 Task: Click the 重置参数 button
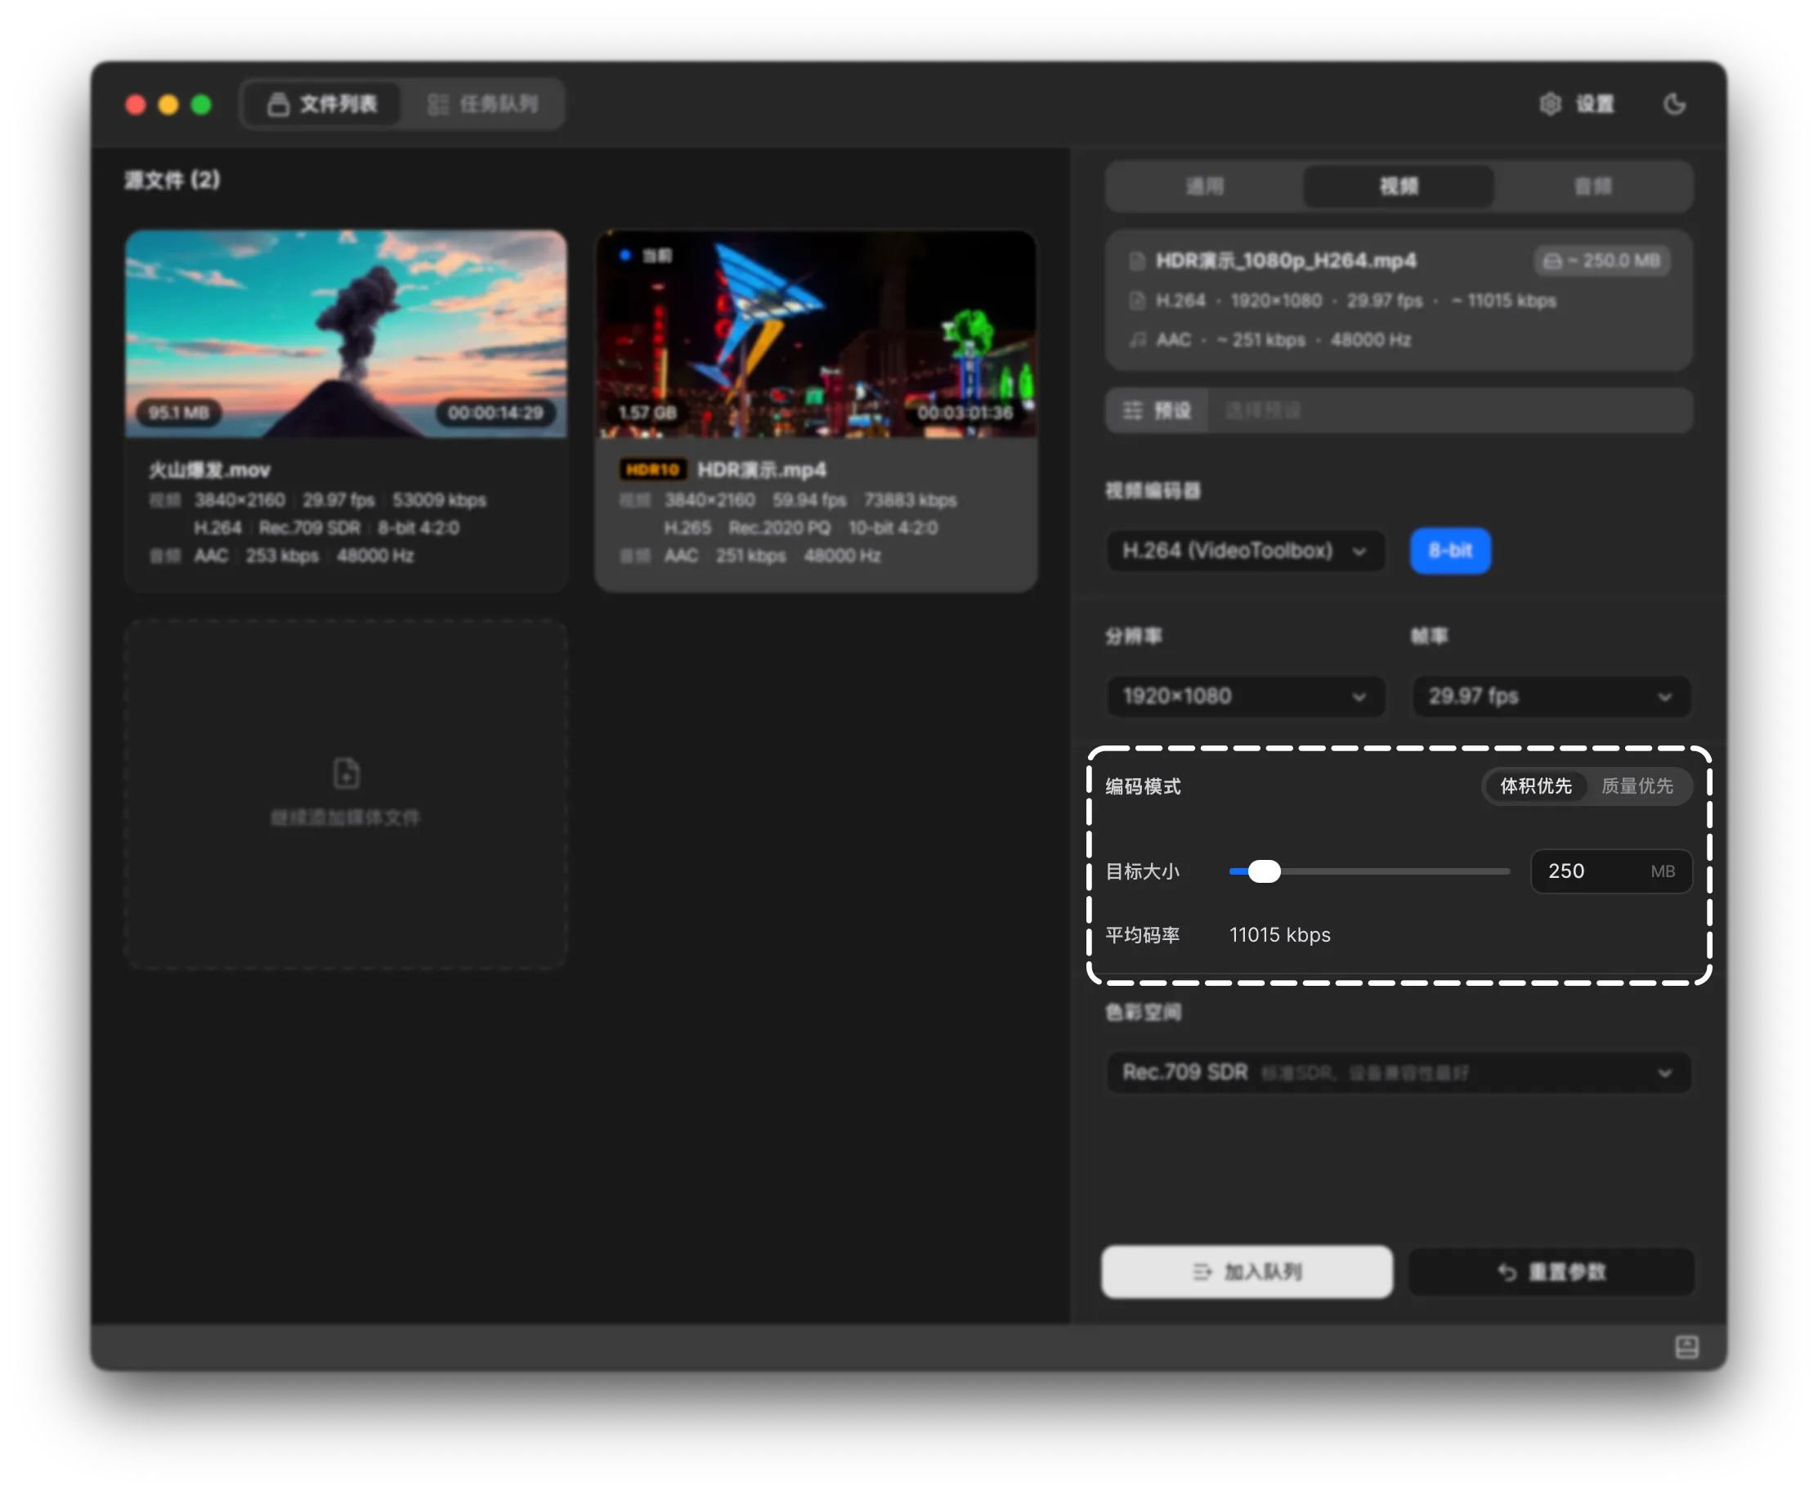click(1551, 1271)
